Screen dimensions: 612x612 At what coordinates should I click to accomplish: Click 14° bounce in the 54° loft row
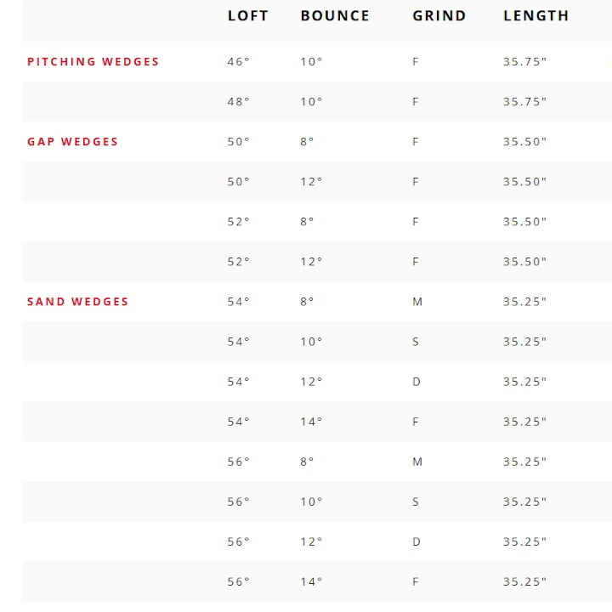click(x=311, y=422)
